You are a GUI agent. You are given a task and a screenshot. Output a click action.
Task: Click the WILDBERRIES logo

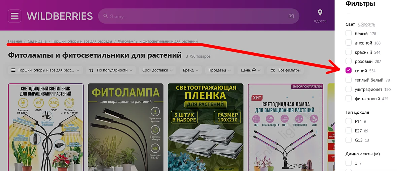(x=60, y=16)
